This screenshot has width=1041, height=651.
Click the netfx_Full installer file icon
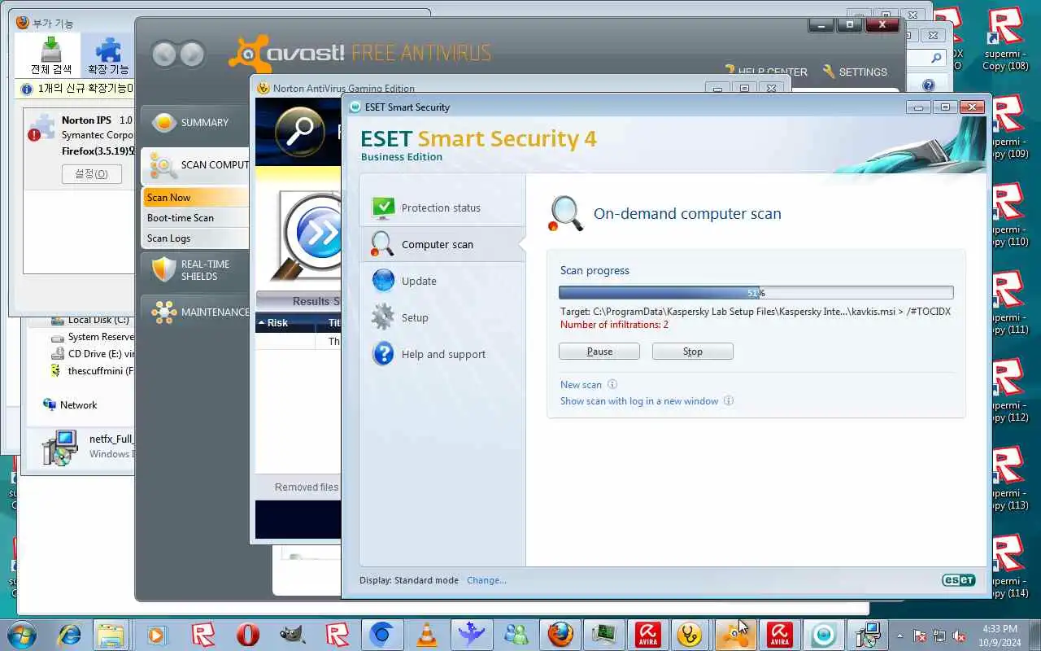point(59,448)
